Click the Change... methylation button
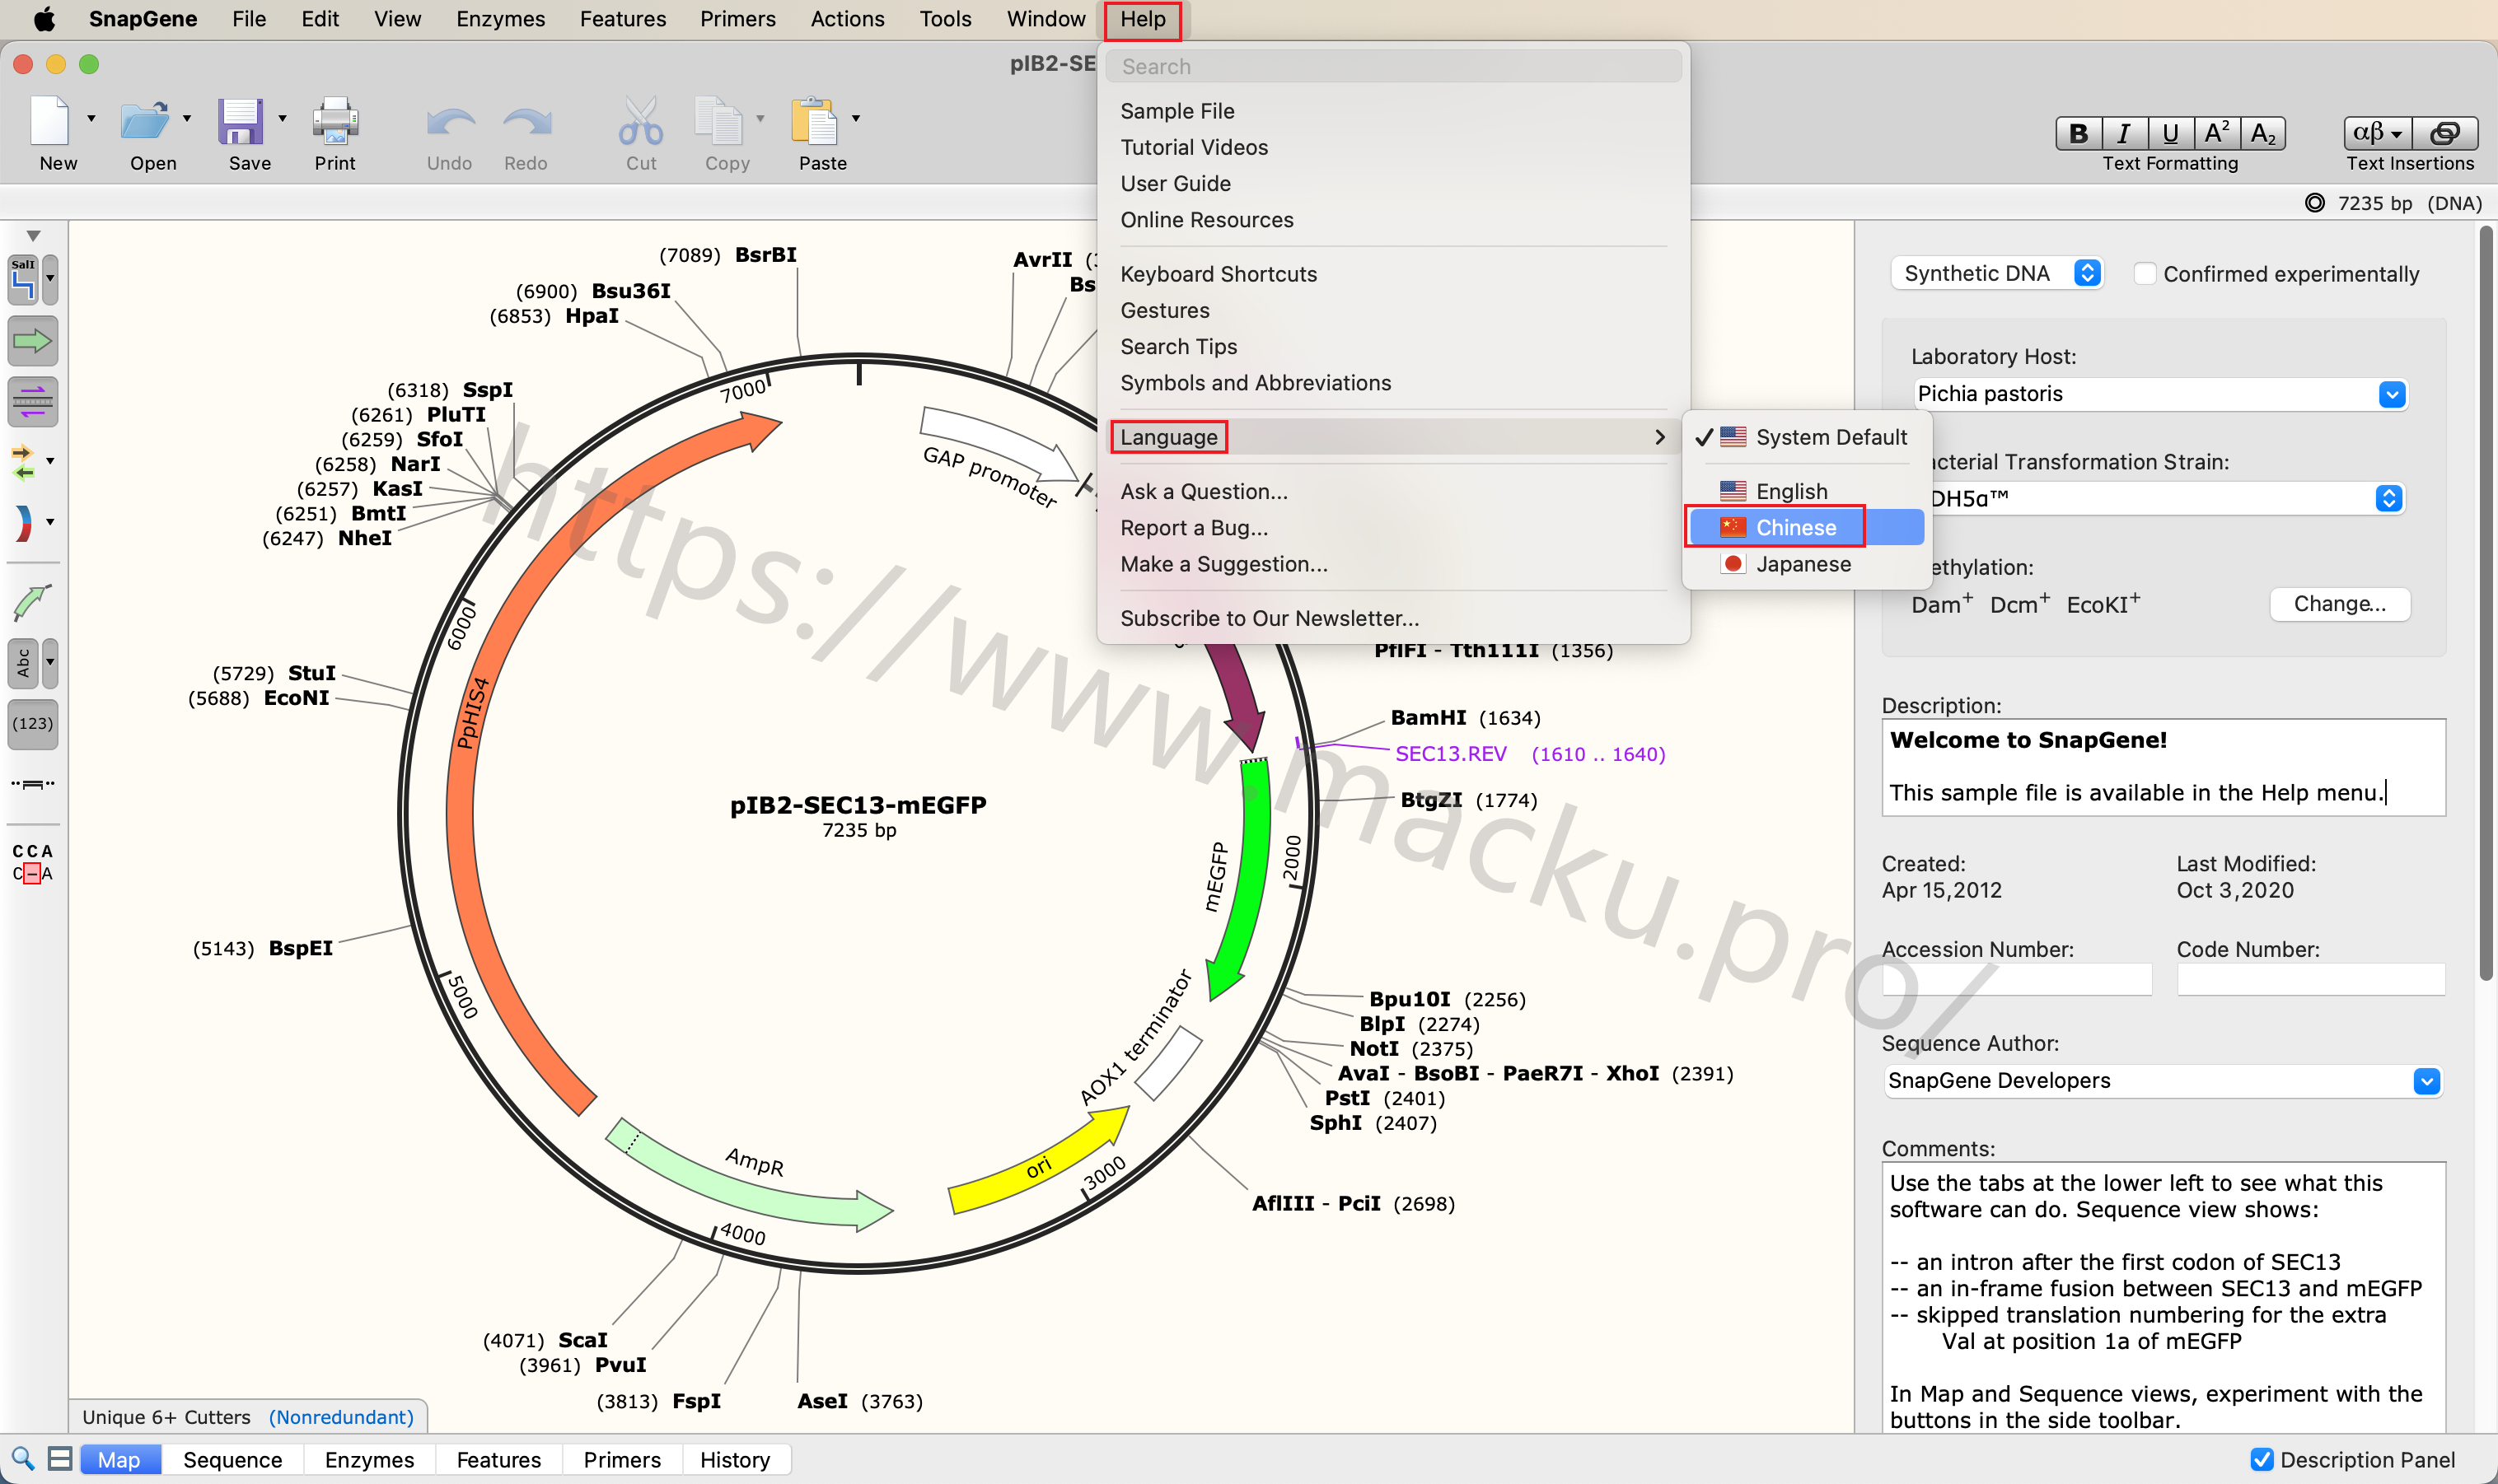The width and height of the screenshot is (2498, 1484). click(2339, 604)
